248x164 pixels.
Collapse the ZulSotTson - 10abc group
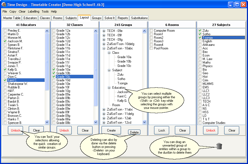click(104, 48)
